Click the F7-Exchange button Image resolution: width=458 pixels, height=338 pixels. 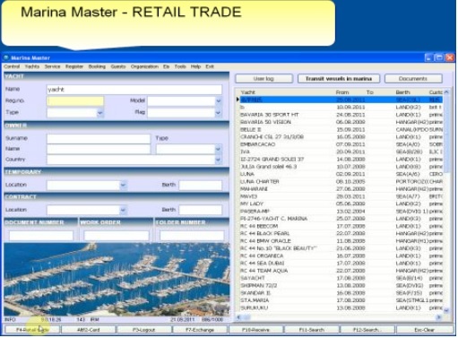pyautogui.click(x=200, y=330)
